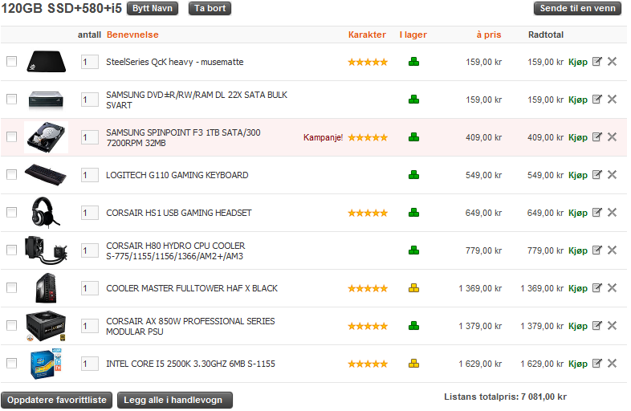Remove Samsung DVD drive from list
The height and width of the screenshot is (411, 631).
tap(612, 100)
